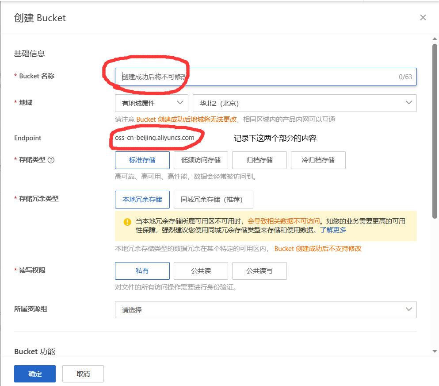Screen dimensions: 439x386
Task: Click the vertical scrollbar thumb
Action: point(435,131)
